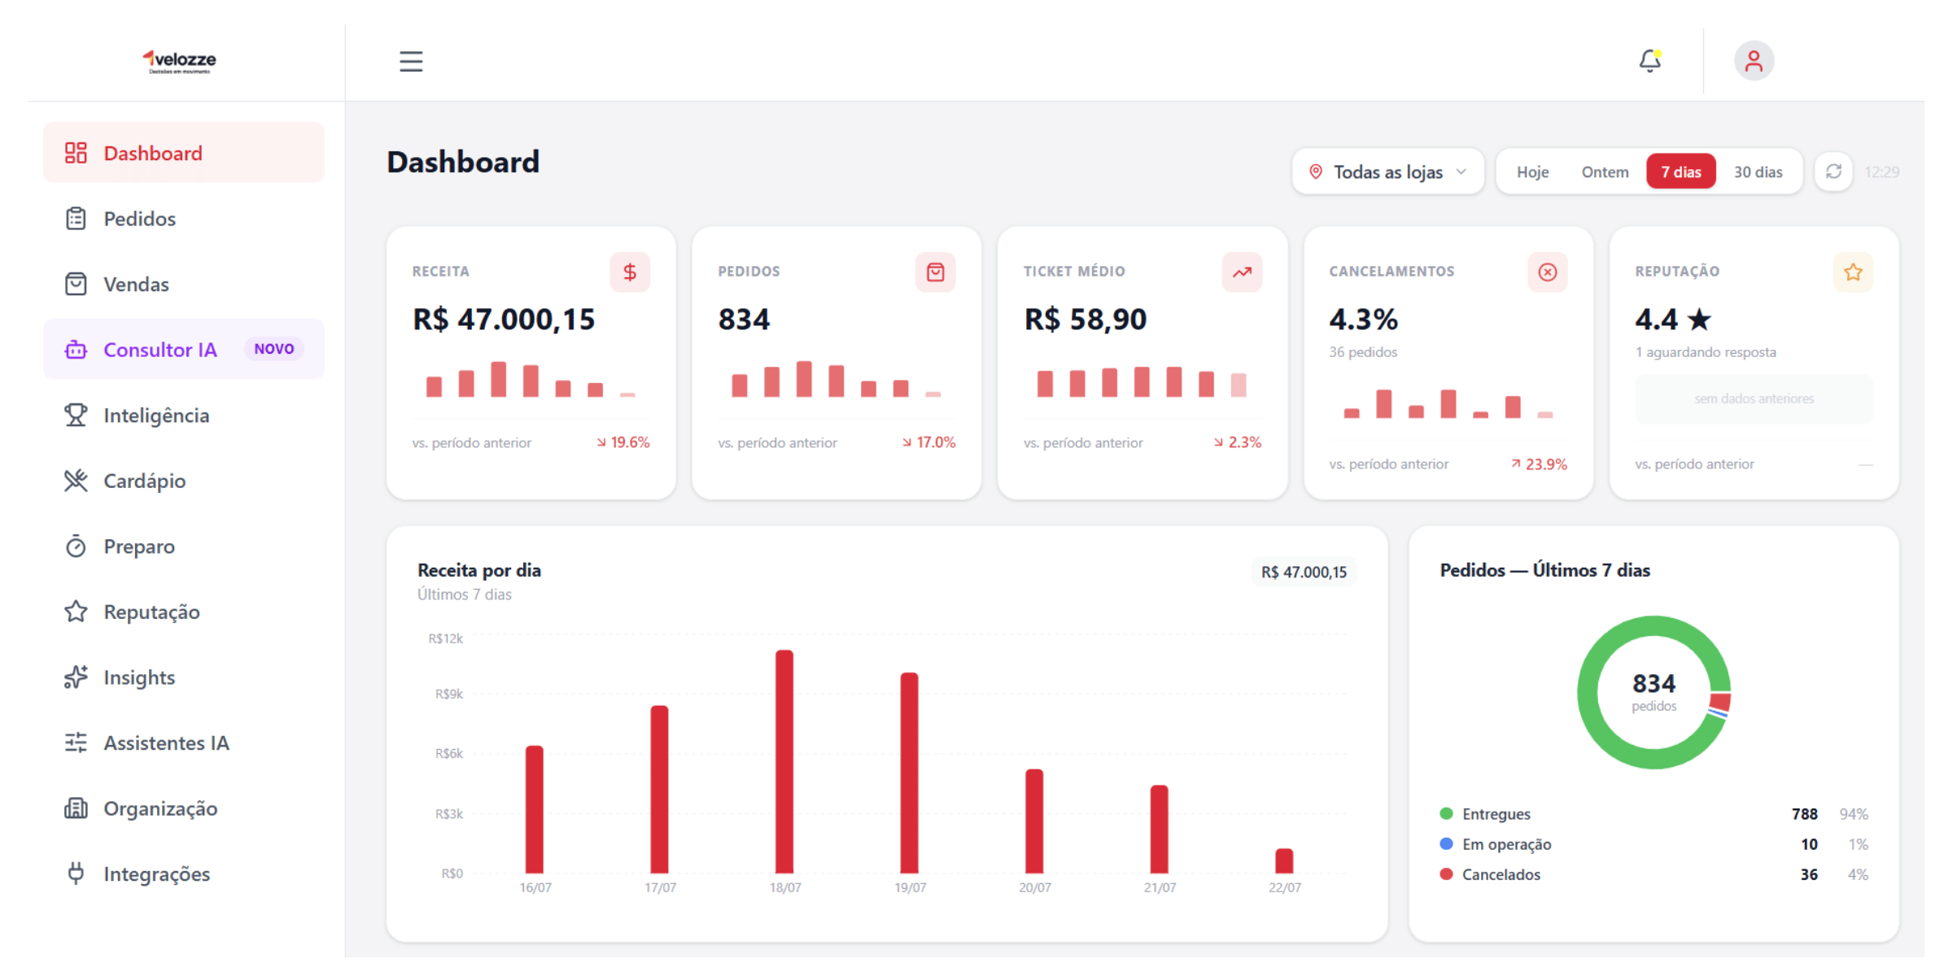The height and width of the screenshot is (976, 1953).
Task: Click the Assistentes IA sliders icon
Action: (76, 743)
